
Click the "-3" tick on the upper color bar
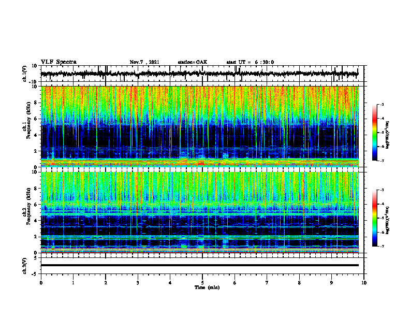(382, 105)
